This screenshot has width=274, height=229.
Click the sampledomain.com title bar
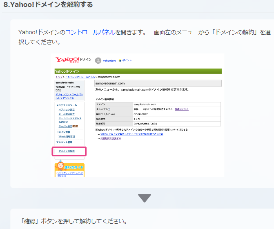pos(158,83)
